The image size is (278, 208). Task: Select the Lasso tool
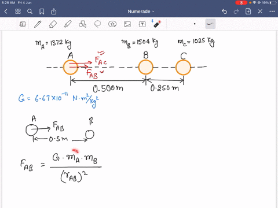(x=97, y=24)
